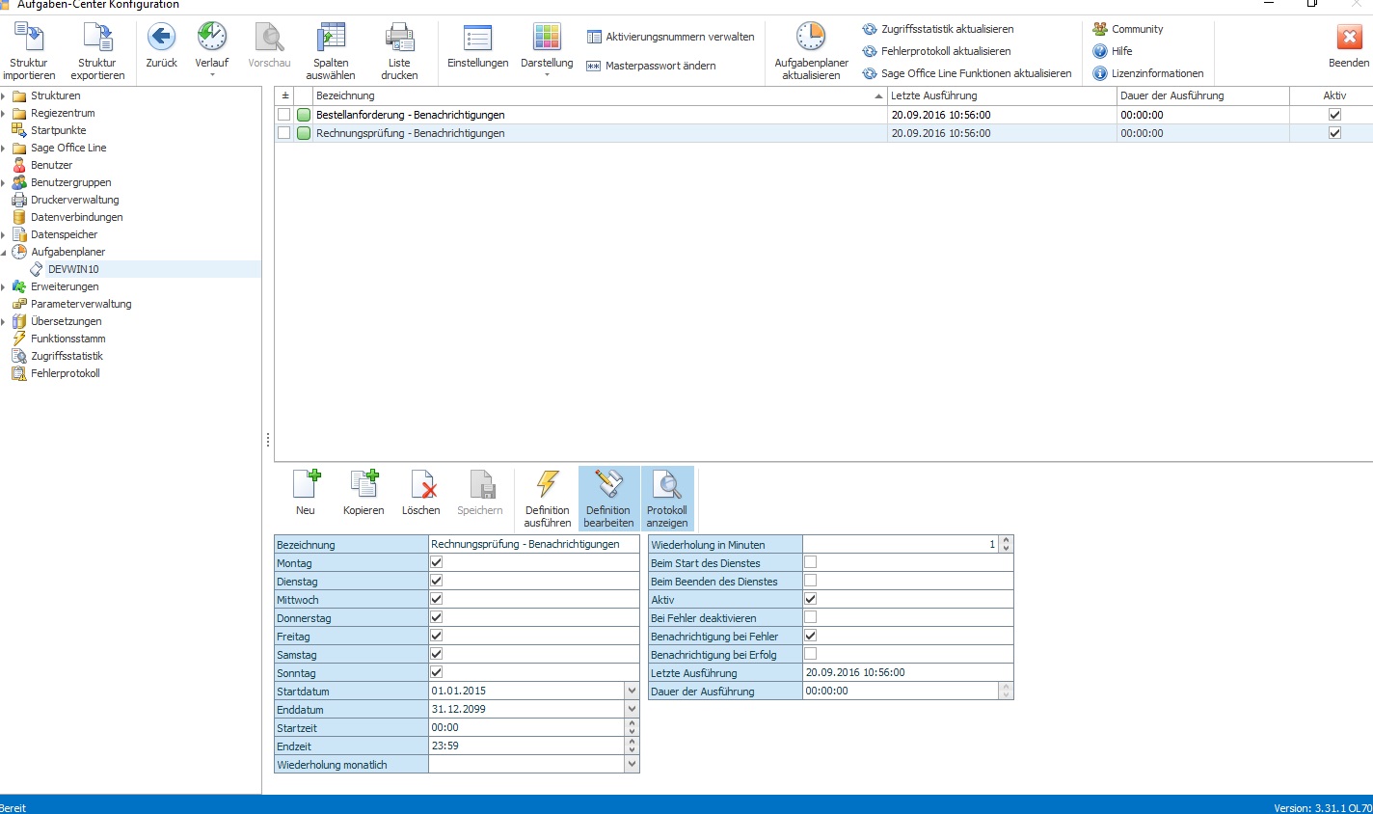This screenshot has height=814, width=1373.
Task: Open the Enddatum date dropdown
Action: pyautogui.click(x=632, y=709)
